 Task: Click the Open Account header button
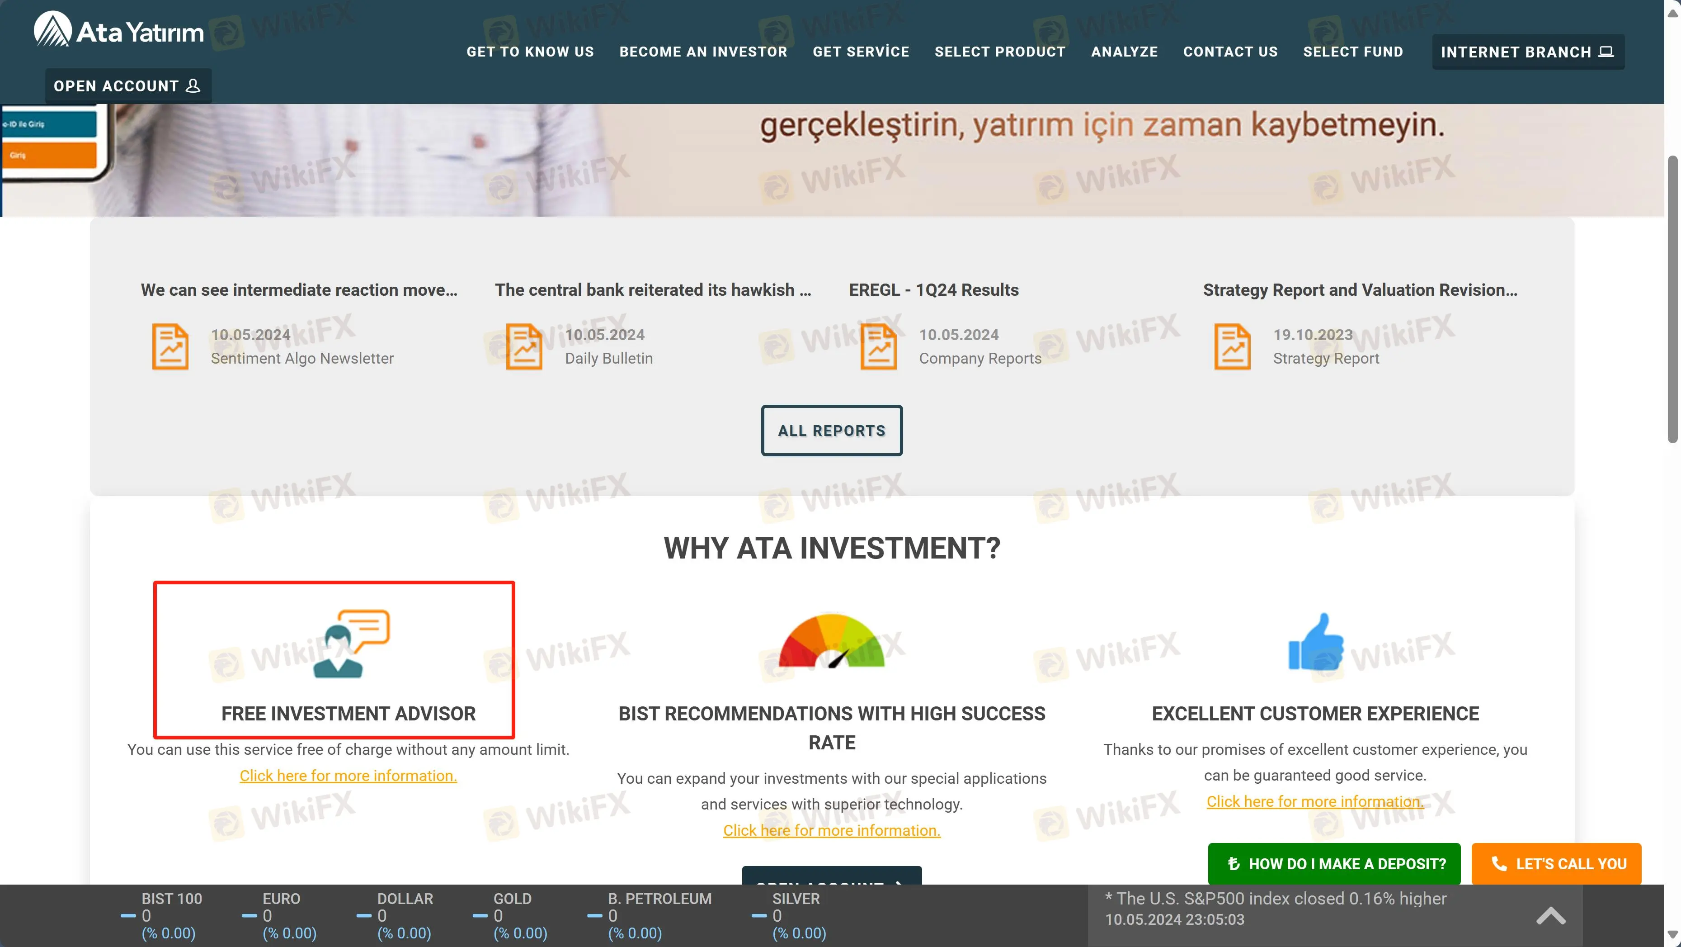(x=127, y=86)
